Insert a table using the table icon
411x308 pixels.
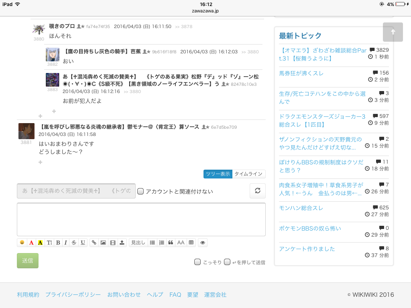pyautogui.click(x=191, y=243)
